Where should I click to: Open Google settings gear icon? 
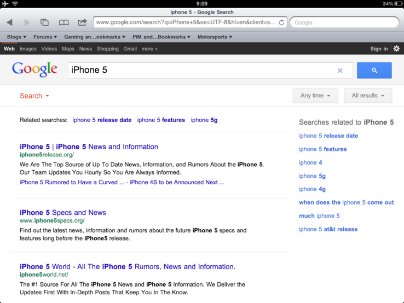(x=396, y=48)
